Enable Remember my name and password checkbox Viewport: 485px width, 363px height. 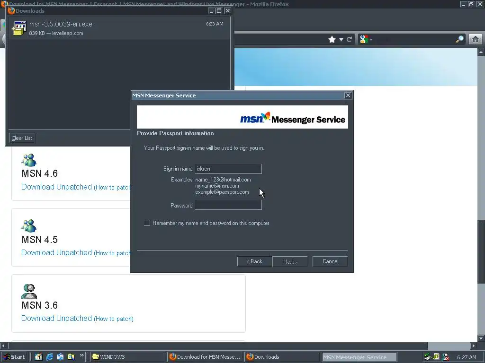[x=147, y=223]
